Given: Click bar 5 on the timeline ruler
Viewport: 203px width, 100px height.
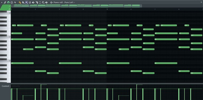Looking at the screenshot, I should [107, 9].
